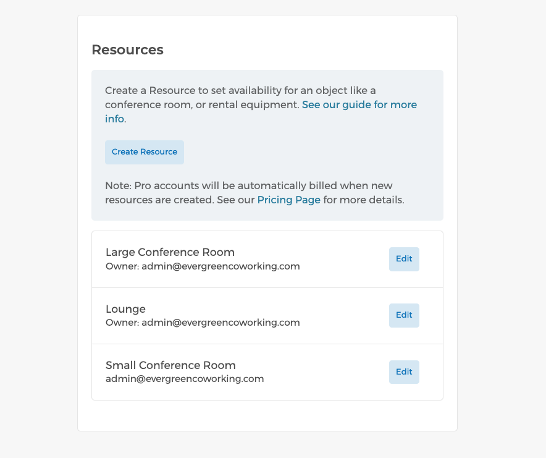Select the Large Conference Room list entry

pyautogui.click(x=247, y=259)
